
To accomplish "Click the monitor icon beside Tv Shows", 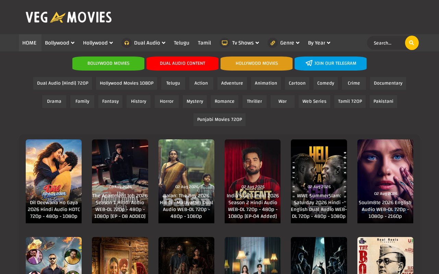I will click(x=225, y=43).
